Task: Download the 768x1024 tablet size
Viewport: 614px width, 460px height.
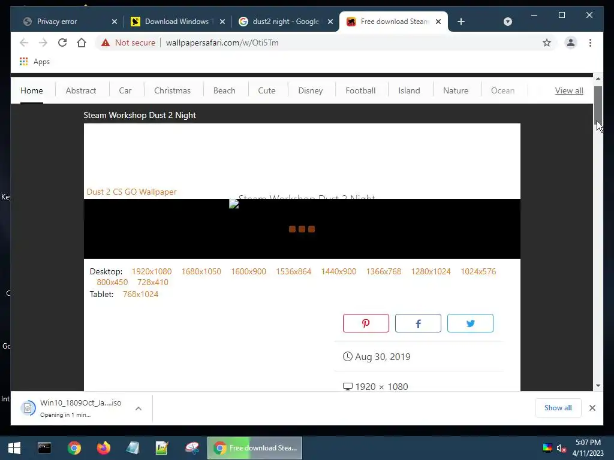Action: point(140,294)
